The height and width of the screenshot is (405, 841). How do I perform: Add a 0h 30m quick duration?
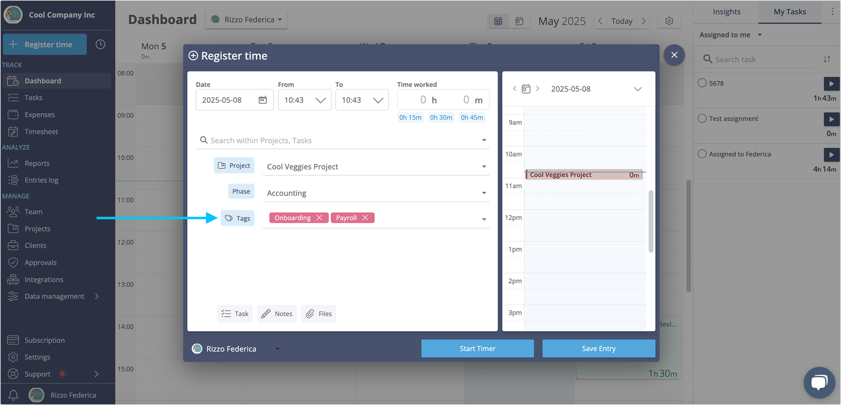[441, 117]
